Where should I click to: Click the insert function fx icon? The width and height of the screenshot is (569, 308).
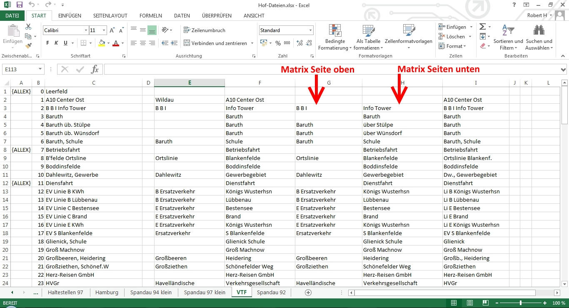(95, 69)
